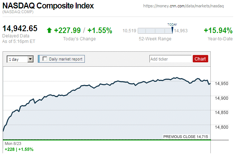Screen dimensions: 235x154
Task: Open the 1 day timeframe dropdown
Action: pos(20,59)
